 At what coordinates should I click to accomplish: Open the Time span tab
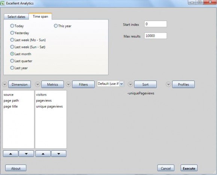point(40,16)
